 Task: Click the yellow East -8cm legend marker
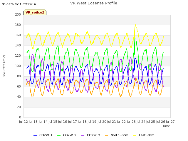(x=135, y=135)
